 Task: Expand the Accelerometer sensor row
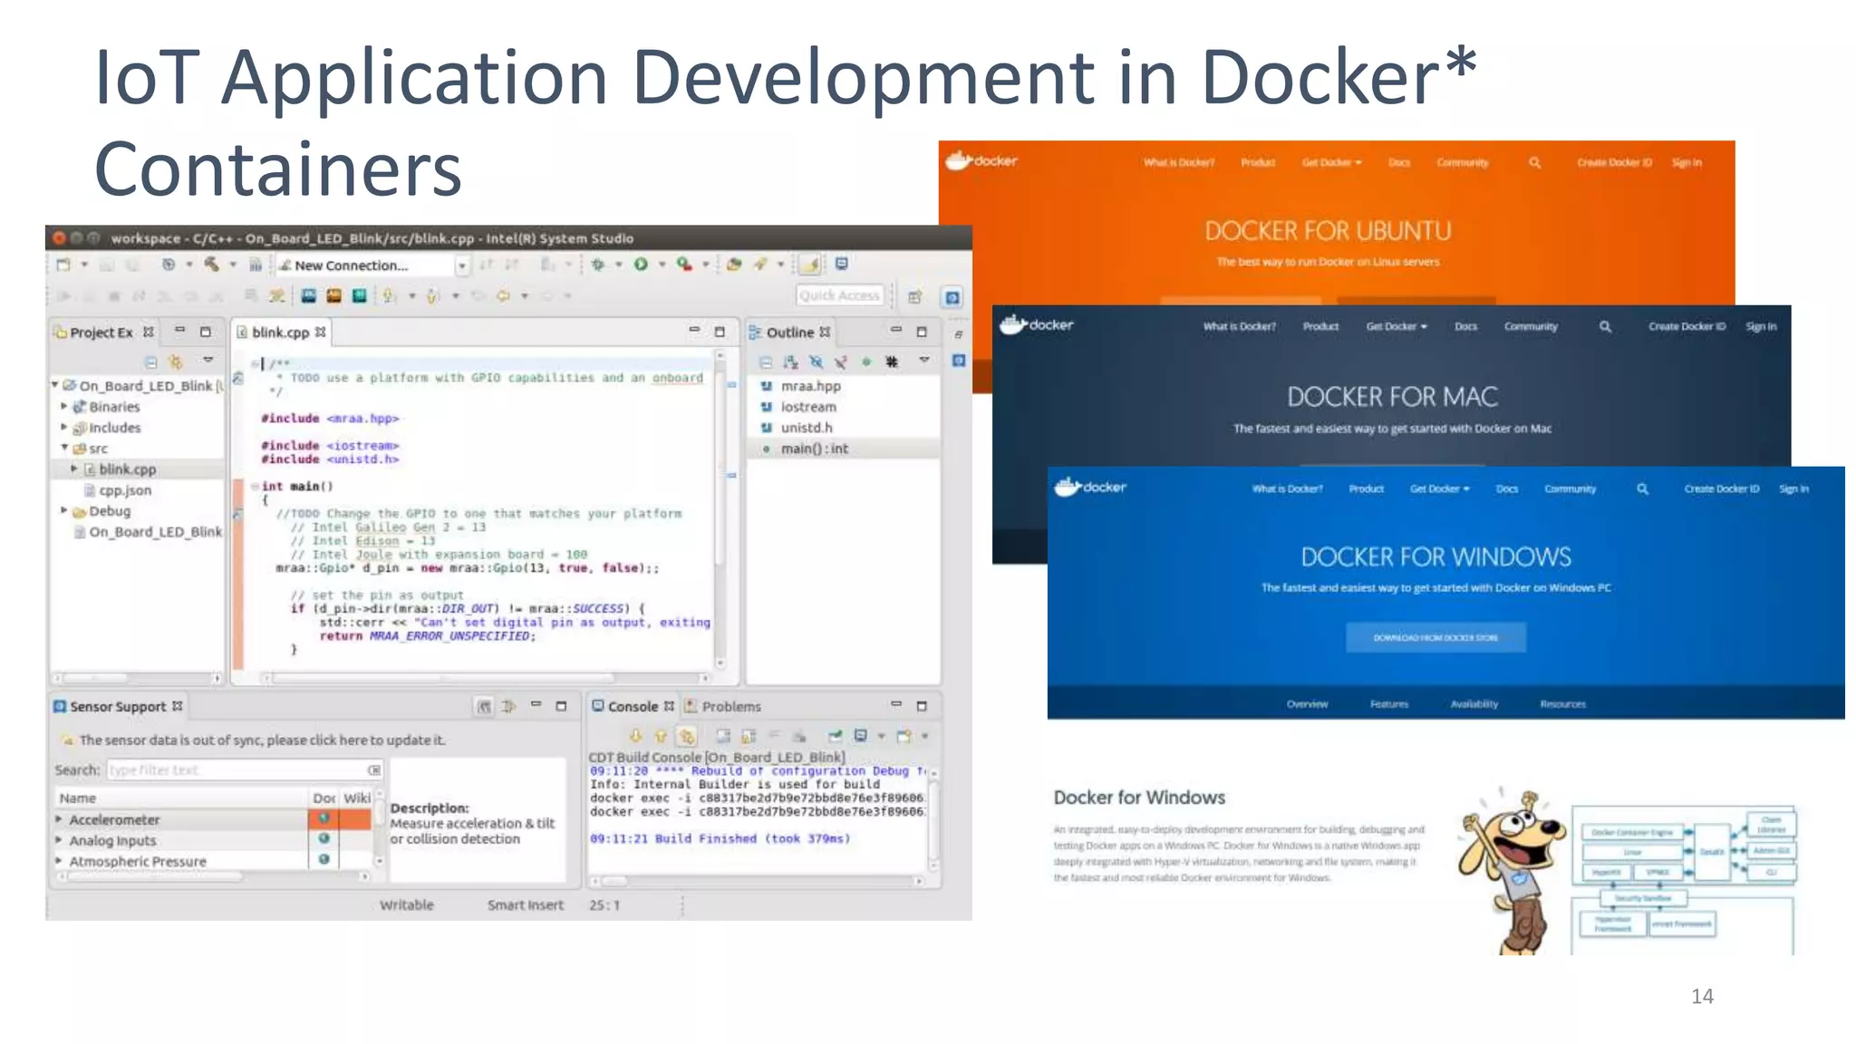click(x=60, y=818)
